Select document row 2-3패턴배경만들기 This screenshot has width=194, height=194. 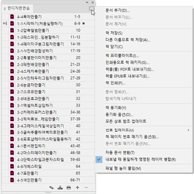pos(48,64)
